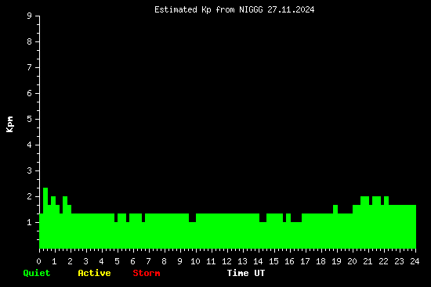Click the hour 19 tick label
The width and height of the screenshot is (431, 287).
(x=336, y=261)
